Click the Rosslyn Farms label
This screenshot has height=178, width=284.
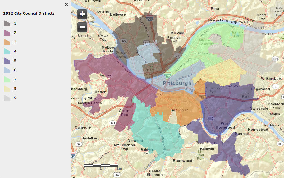[89, 103]
